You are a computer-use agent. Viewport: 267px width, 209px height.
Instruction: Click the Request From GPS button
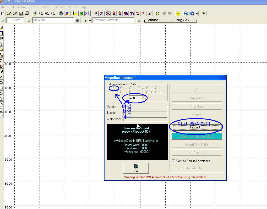197,136
